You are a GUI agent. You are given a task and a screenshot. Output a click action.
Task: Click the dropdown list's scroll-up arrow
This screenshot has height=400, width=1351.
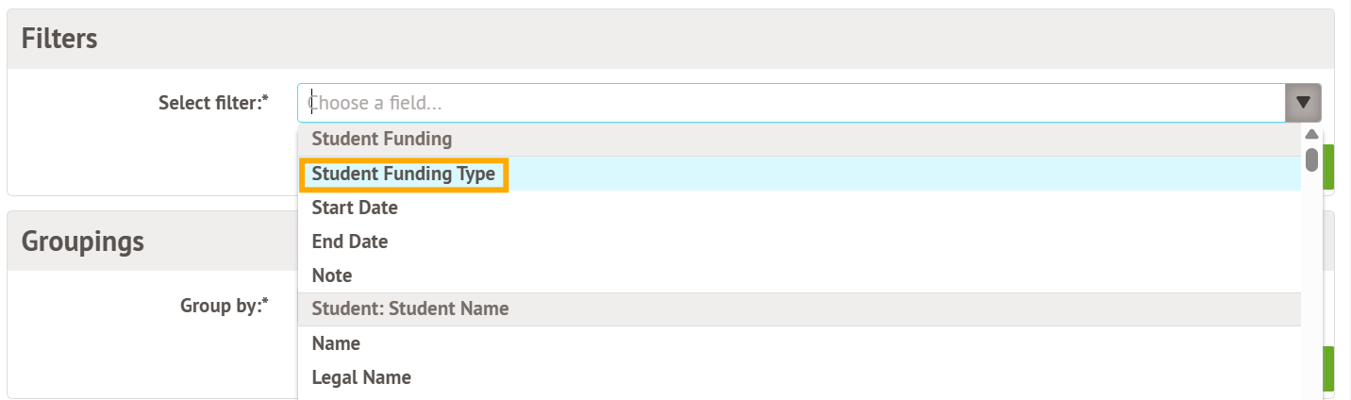point(1311,134)
